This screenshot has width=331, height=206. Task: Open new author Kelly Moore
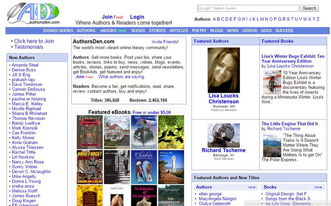[23, 138]
